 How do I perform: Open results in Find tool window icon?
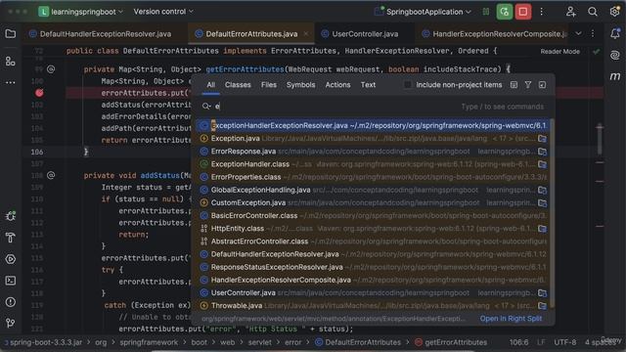542,85
